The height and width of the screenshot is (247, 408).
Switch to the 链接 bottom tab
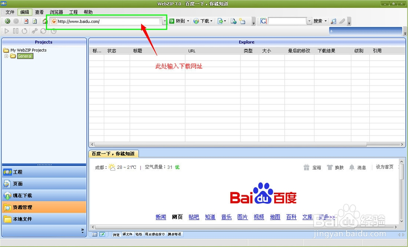[139, 234]
